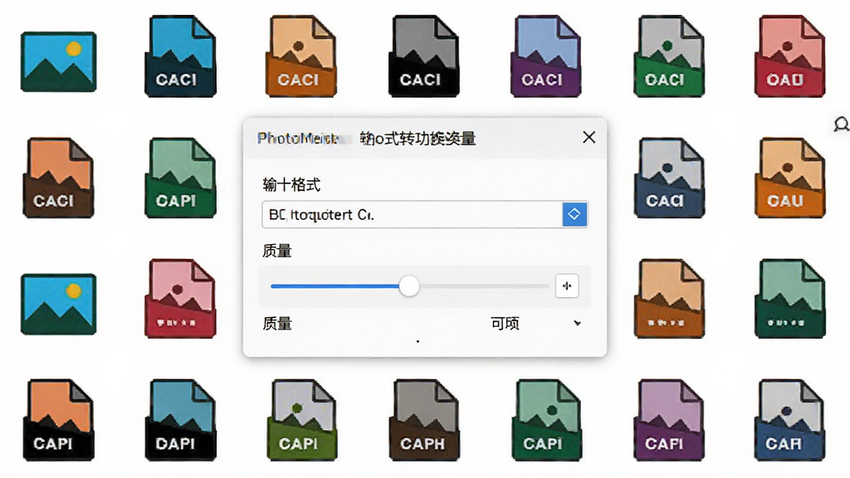The width and height of the screenshot is (850, 478).
Task: Click the 输十格式 label in the dialog
Action: pyautogui.click(x=291, y=185)
